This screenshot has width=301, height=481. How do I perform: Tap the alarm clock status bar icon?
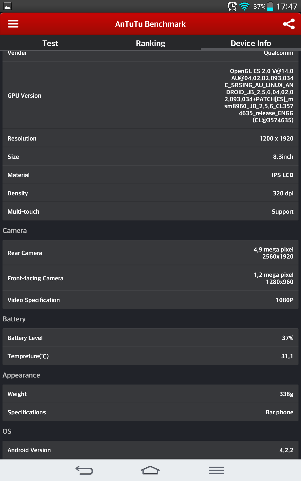pyautogui.click(x=232, y=6)
